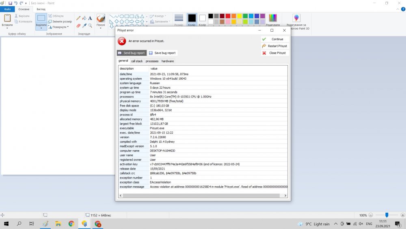Image resolution: width=406 pixels, height=229 pixels.
Task: Click the Save icon in quick access toolbar
Action: coord(10,3)
